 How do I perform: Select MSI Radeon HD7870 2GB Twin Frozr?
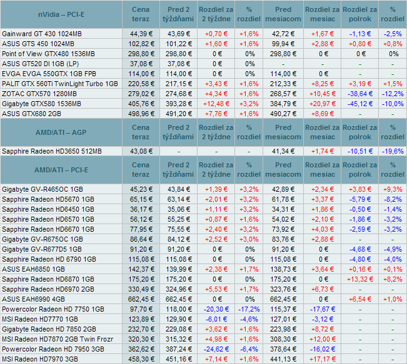coord(58,339)
